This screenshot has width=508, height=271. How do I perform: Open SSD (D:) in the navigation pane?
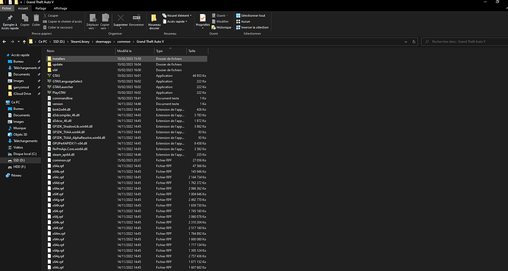tap(19, 160)
